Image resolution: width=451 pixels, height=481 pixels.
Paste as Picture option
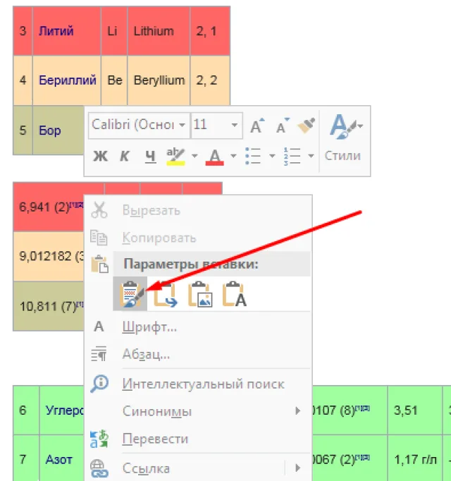(x=200, y=294)
